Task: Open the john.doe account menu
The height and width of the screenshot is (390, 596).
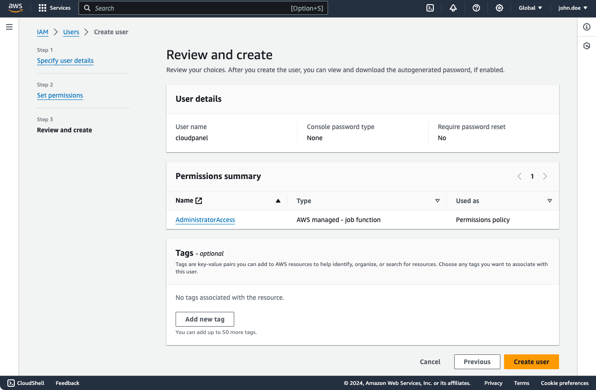Action: click(572, 8)
